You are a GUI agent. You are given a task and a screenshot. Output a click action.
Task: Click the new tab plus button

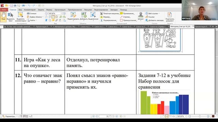[x=213, y=26]
